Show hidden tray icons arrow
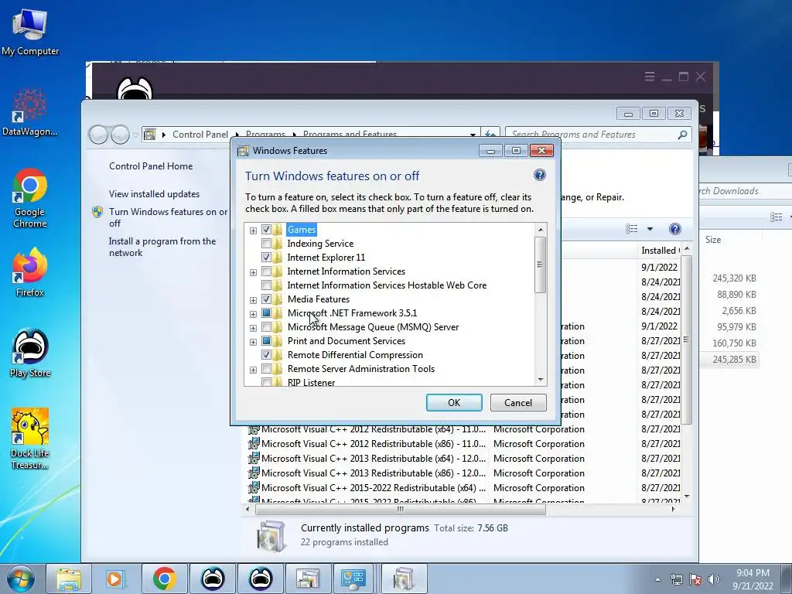 (x=657, y=579)
